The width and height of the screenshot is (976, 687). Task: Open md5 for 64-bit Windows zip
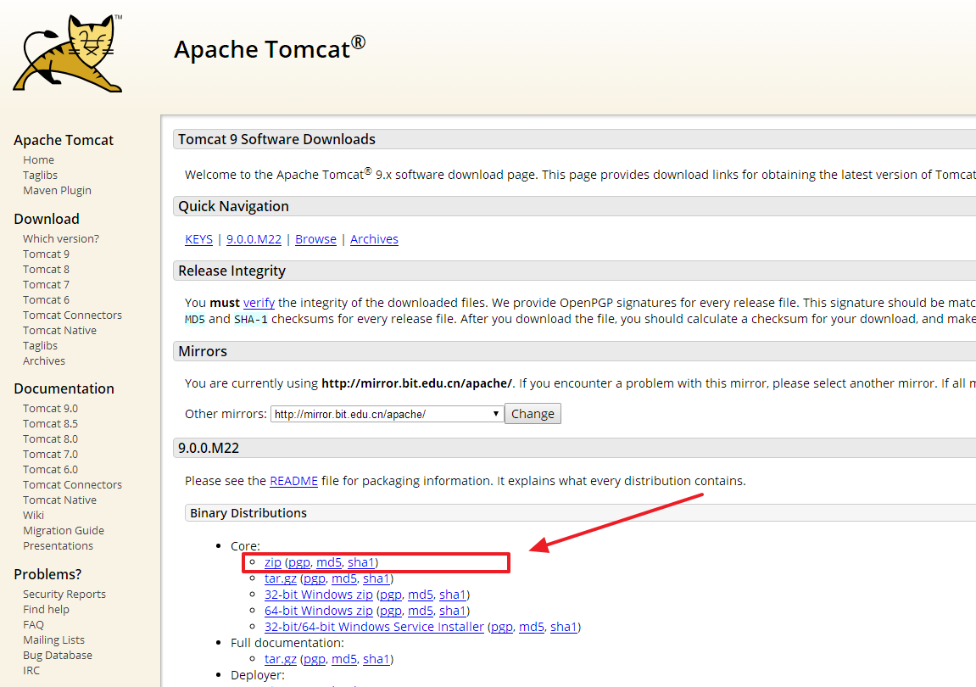point(421,611)
